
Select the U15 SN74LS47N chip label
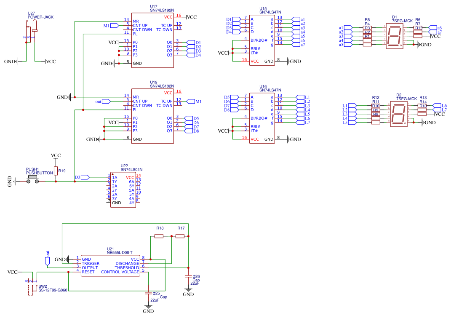pyautogui.click(x=270, y=11)
